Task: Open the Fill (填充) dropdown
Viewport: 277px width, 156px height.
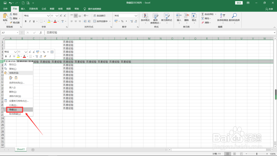Action: pyautogui.click(x=206, y=18)
